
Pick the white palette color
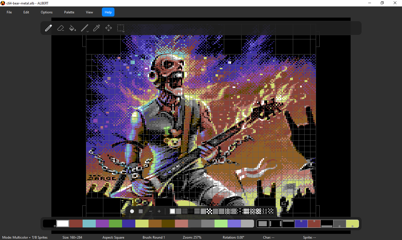tap(63, 224)
